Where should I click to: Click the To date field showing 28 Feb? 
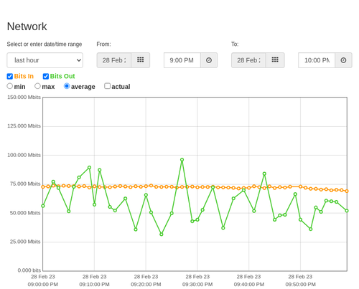[248, 60]
